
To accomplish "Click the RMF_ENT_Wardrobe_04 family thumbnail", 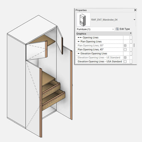I will 84,19.
